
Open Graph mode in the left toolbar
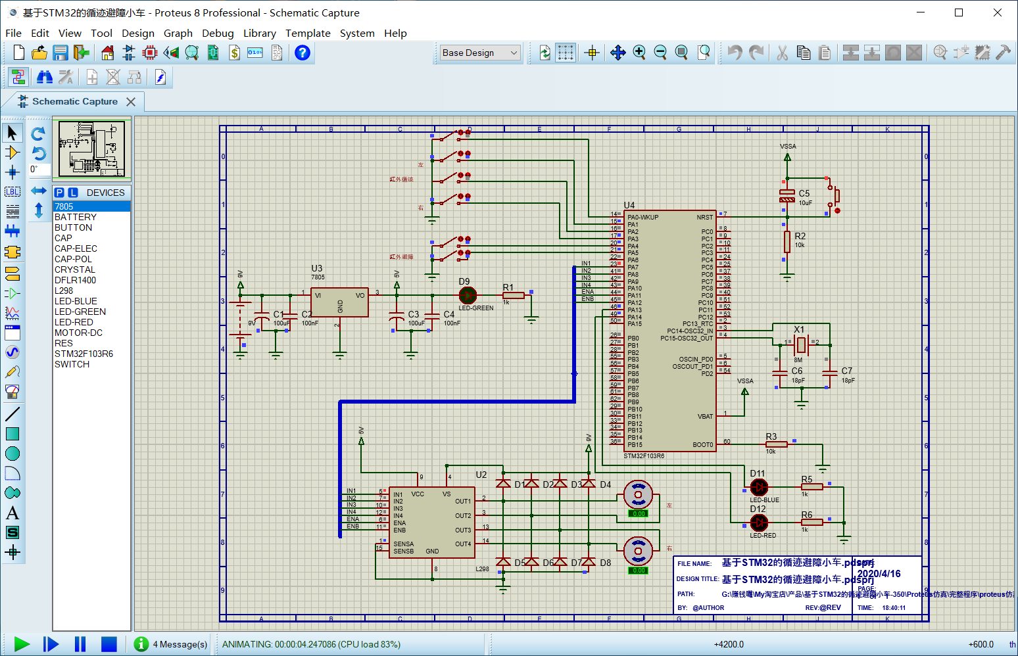12,313
